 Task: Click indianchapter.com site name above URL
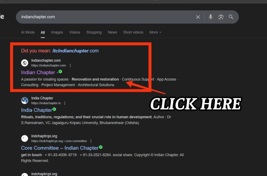(46, 60)
